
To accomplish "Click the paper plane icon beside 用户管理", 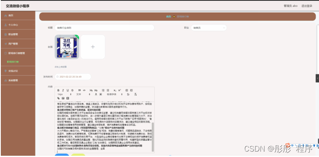I will pos(5,44).
